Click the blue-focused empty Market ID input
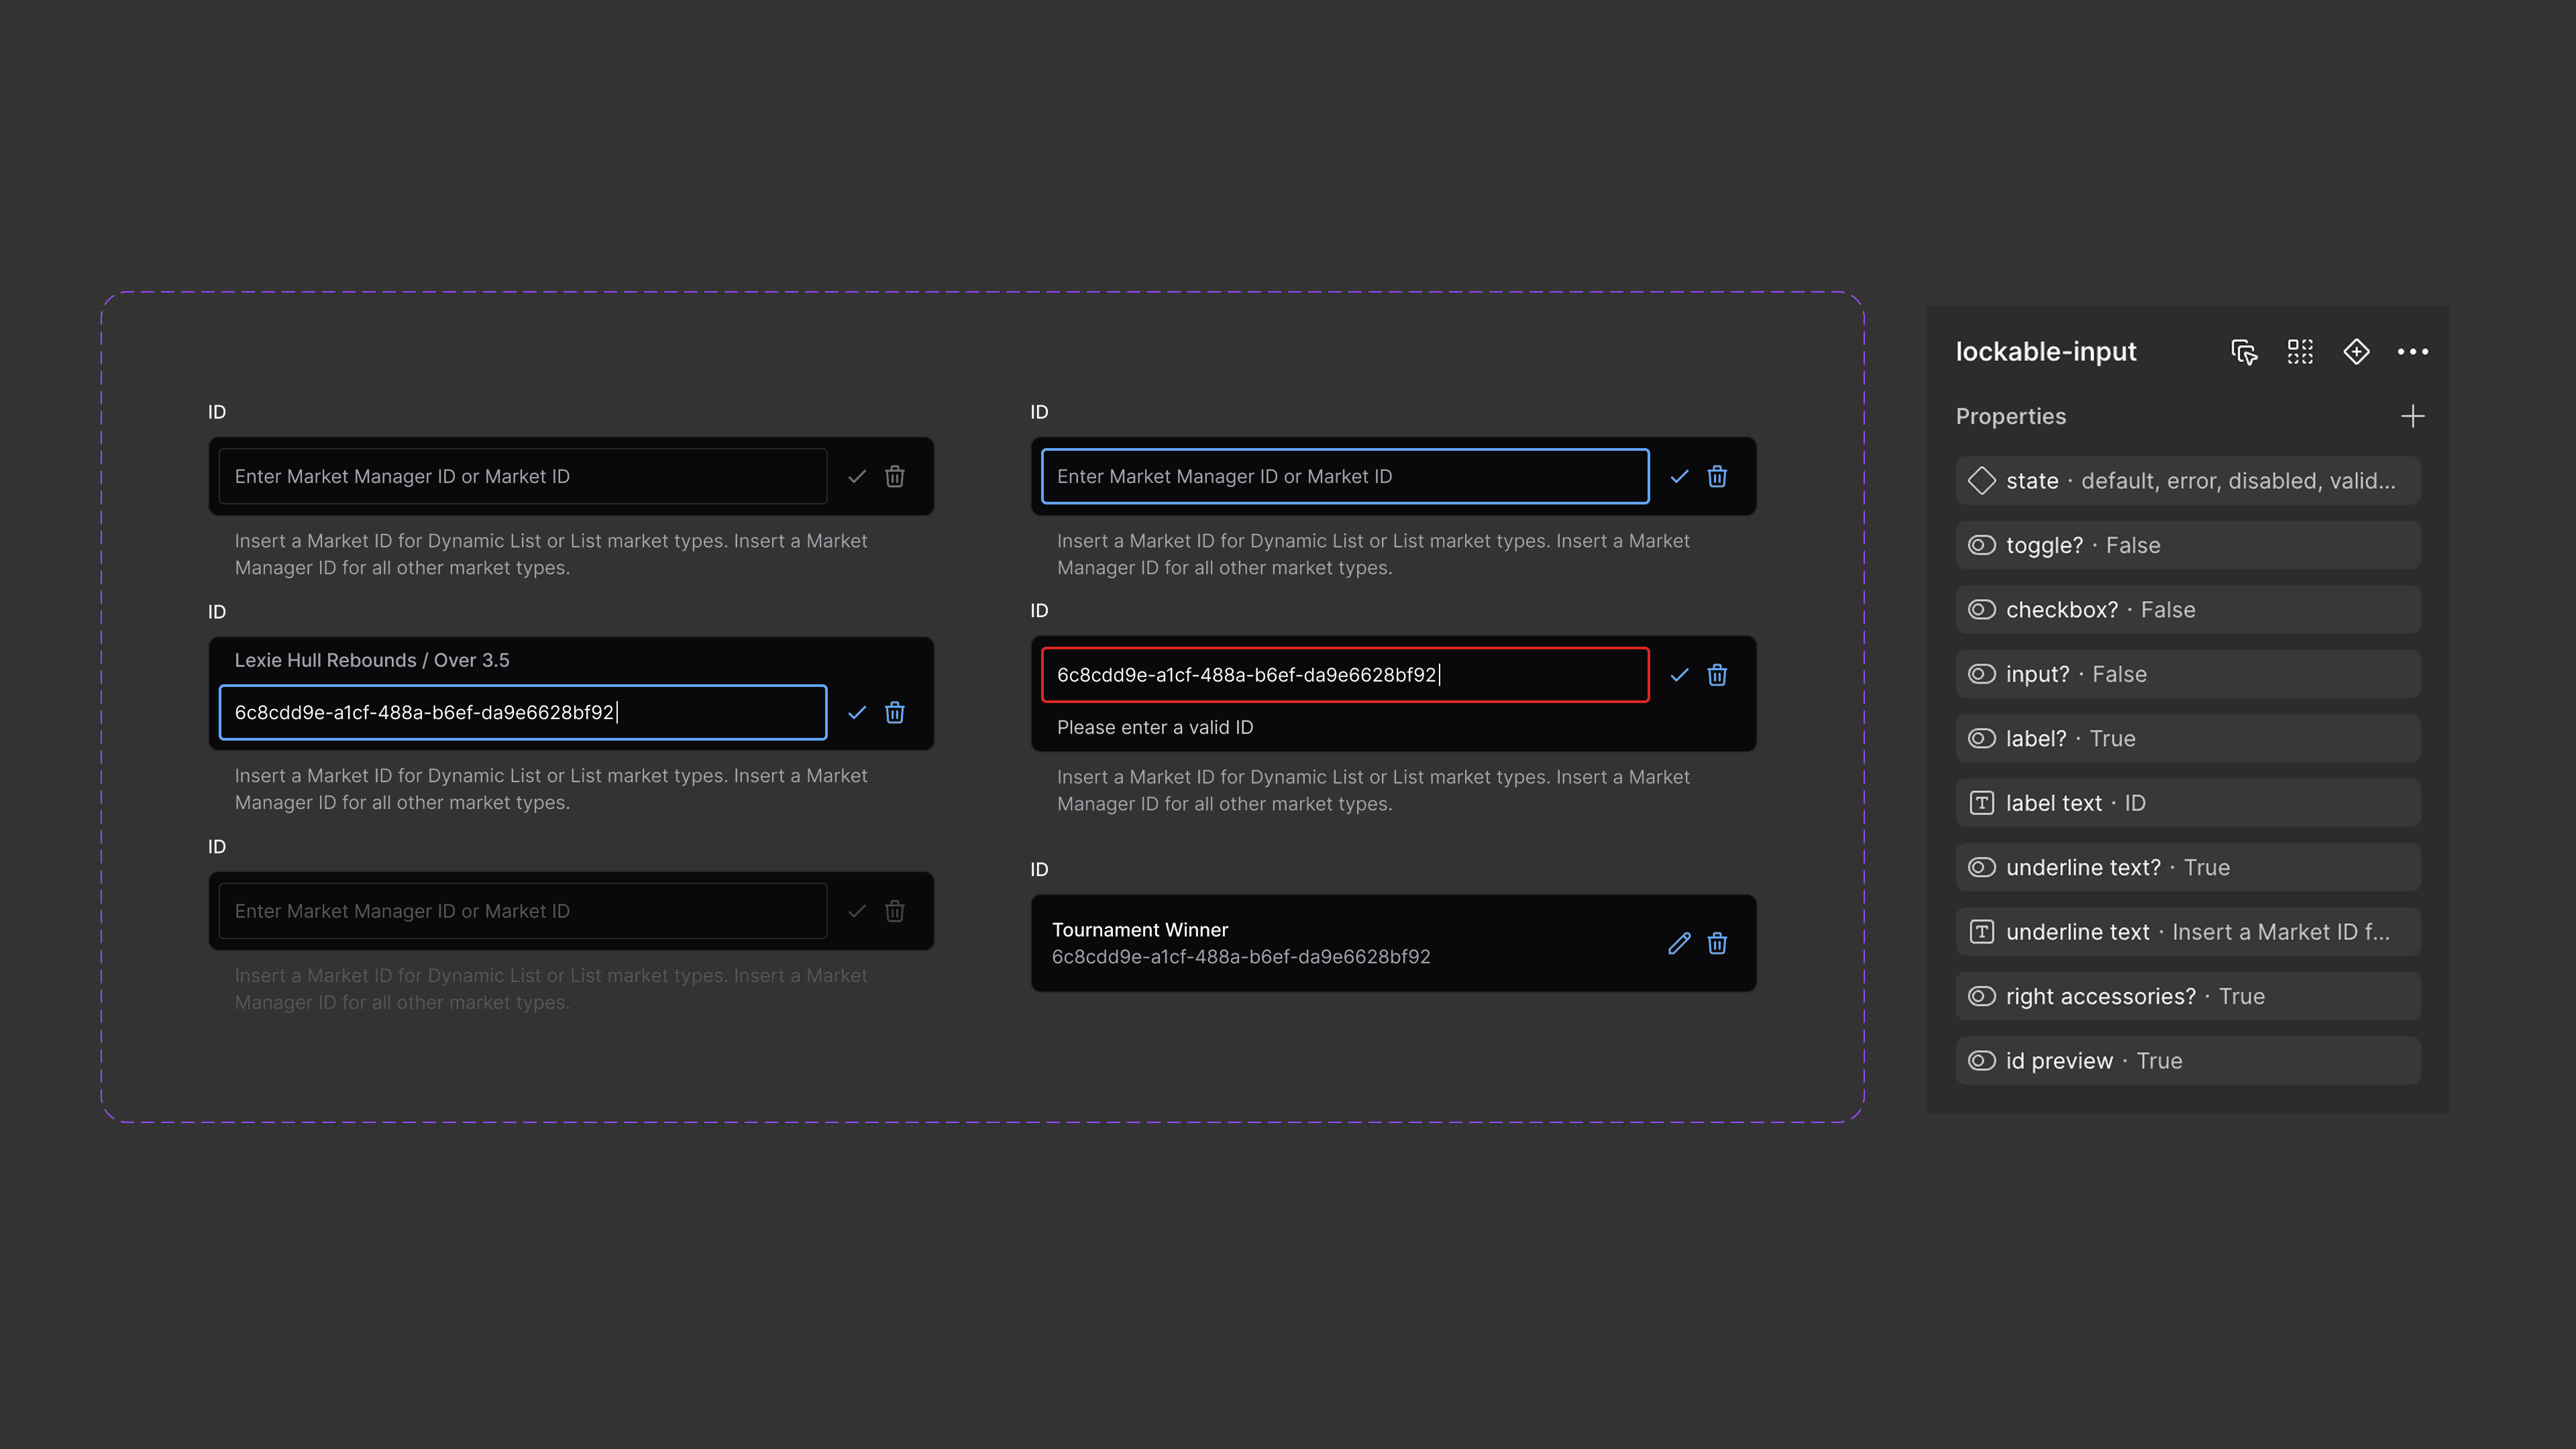The image size is (2576, 1449). (x=1344, y=476)
